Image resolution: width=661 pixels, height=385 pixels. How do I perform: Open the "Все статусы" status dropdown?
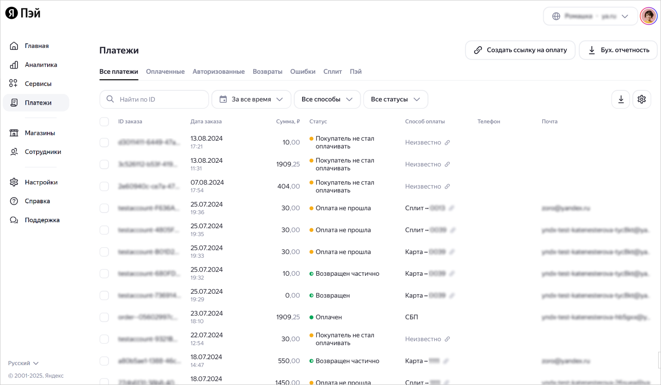(395, 99)
